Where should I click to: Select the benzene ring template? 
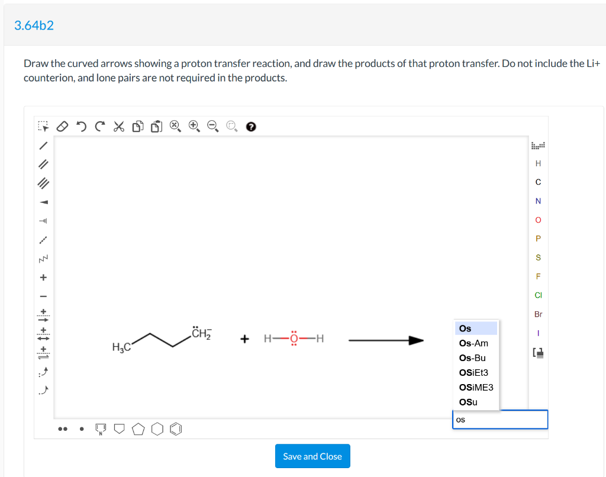(x=175, y=428)
